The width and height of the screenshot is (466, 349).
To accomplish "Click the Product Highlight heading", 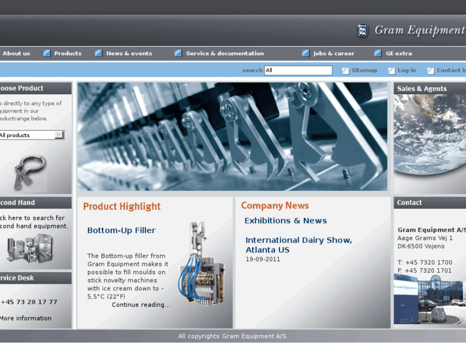I will tap(122, 206).
